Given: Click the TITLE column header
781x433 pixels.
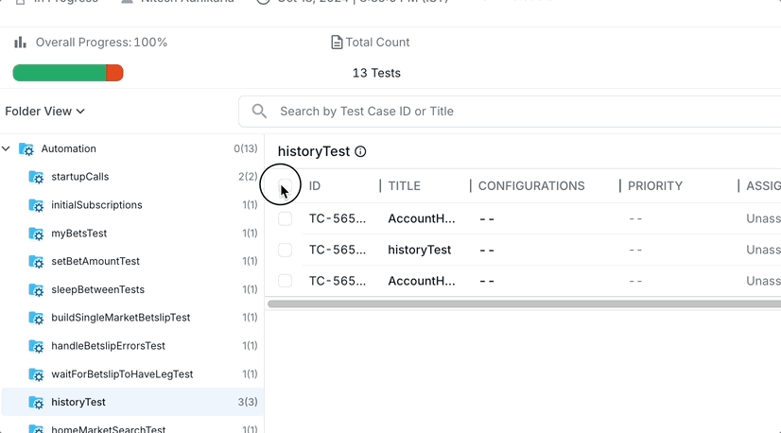Looking at the screenshot, I should click(x=404, y=186).
